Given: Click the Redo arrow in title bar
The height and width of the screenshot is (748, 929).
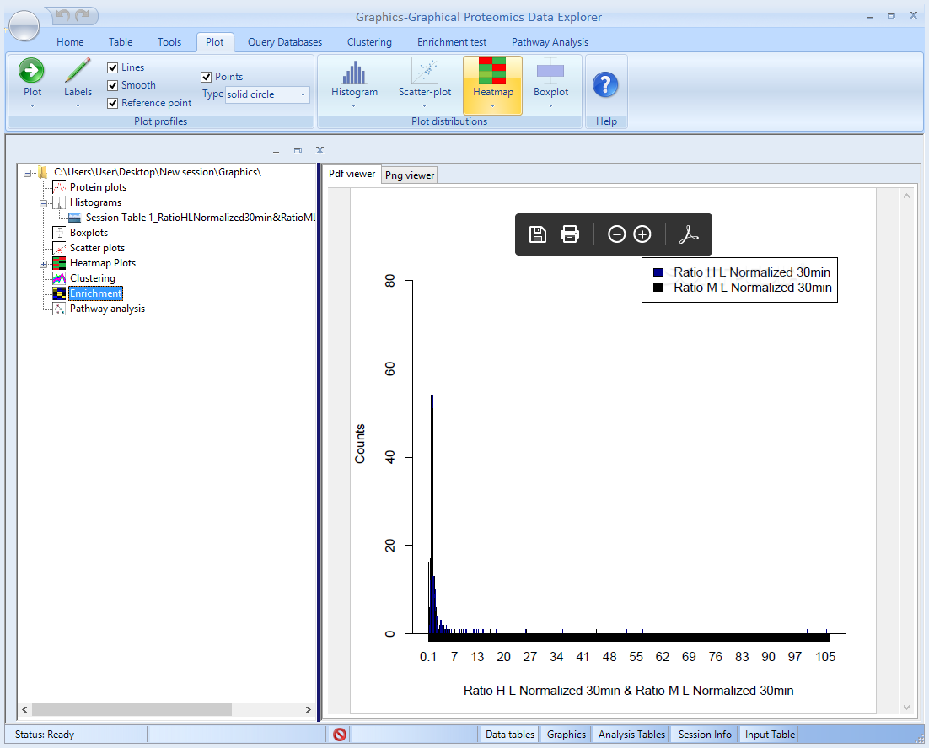Looking at the screenshot, I should coord(83,15).
